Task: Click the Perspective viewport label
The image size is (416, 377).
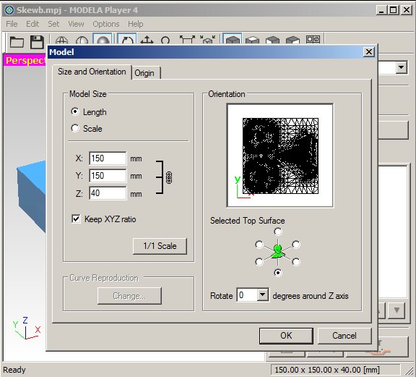Action: click(25, 61)
